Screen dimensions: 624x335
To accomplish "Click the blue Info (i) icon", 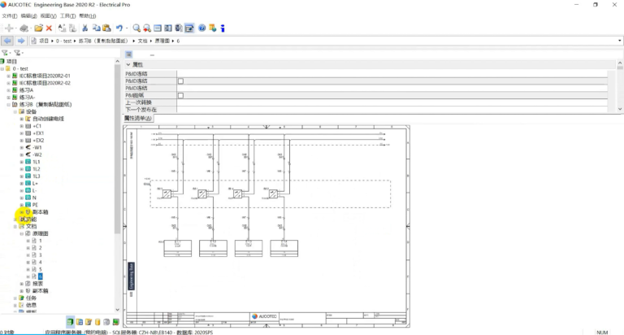I will 223,28.
